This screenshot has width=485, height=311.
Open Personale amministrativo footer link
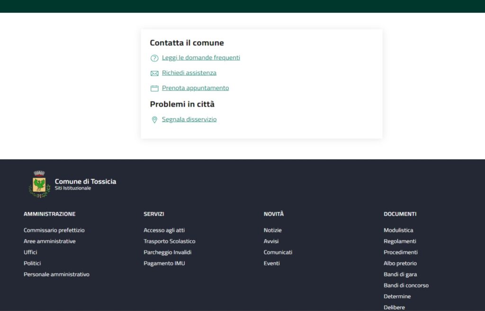(56, 274)
